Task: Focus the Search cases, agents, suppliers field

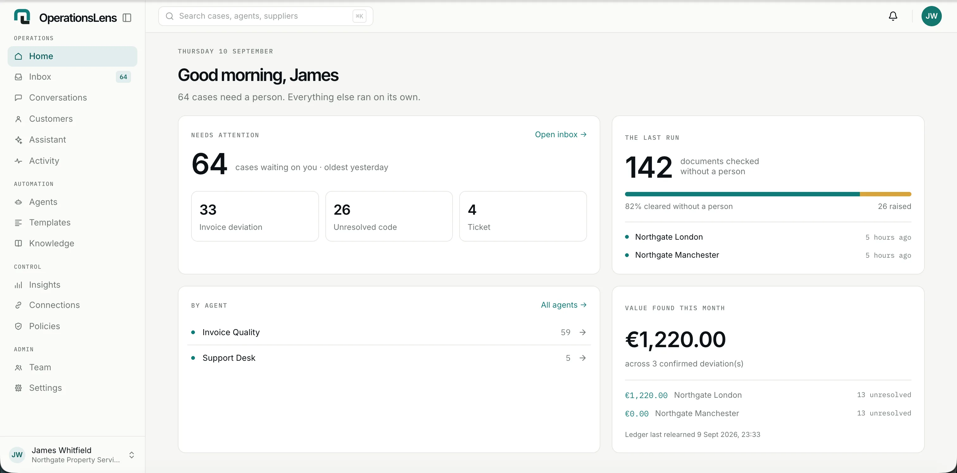Action: pos(266,16)
